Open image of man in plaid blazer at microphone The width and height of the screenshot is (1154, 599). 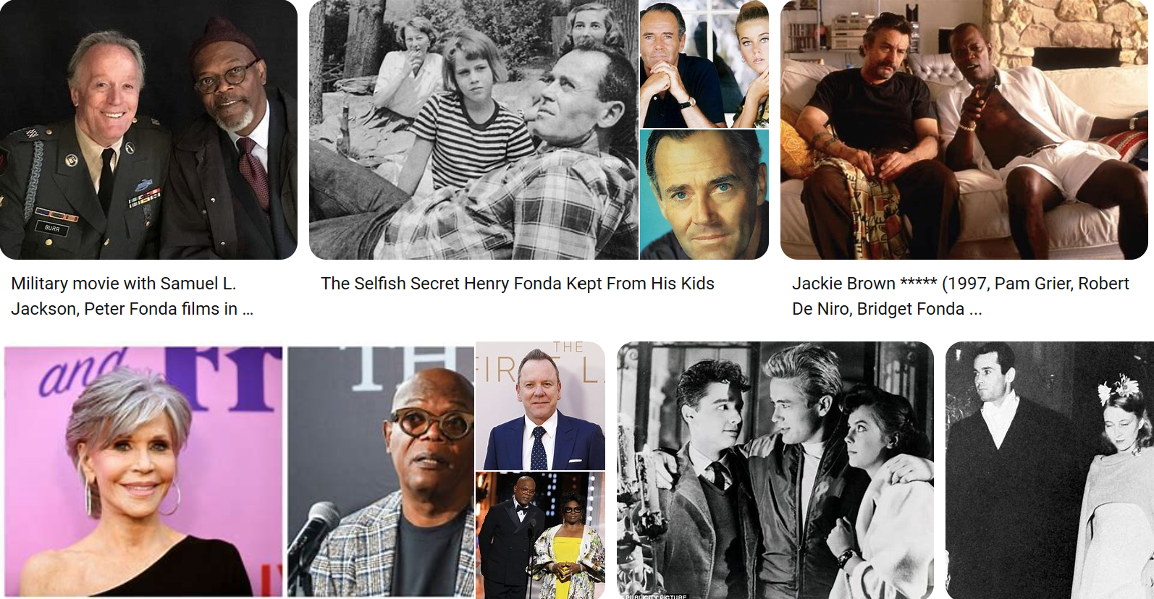pyautogui.click(x=381, y=471)
